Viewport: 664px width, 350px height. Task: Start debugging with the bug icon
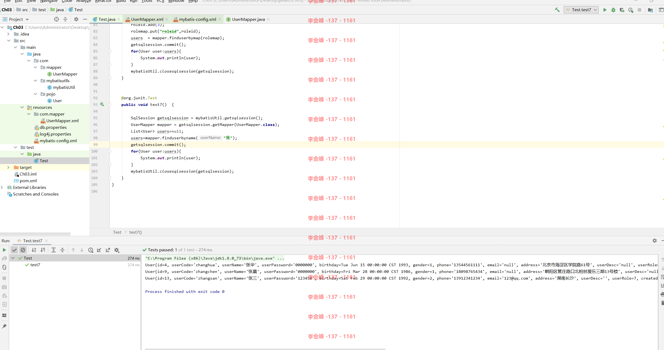point(613,10)
